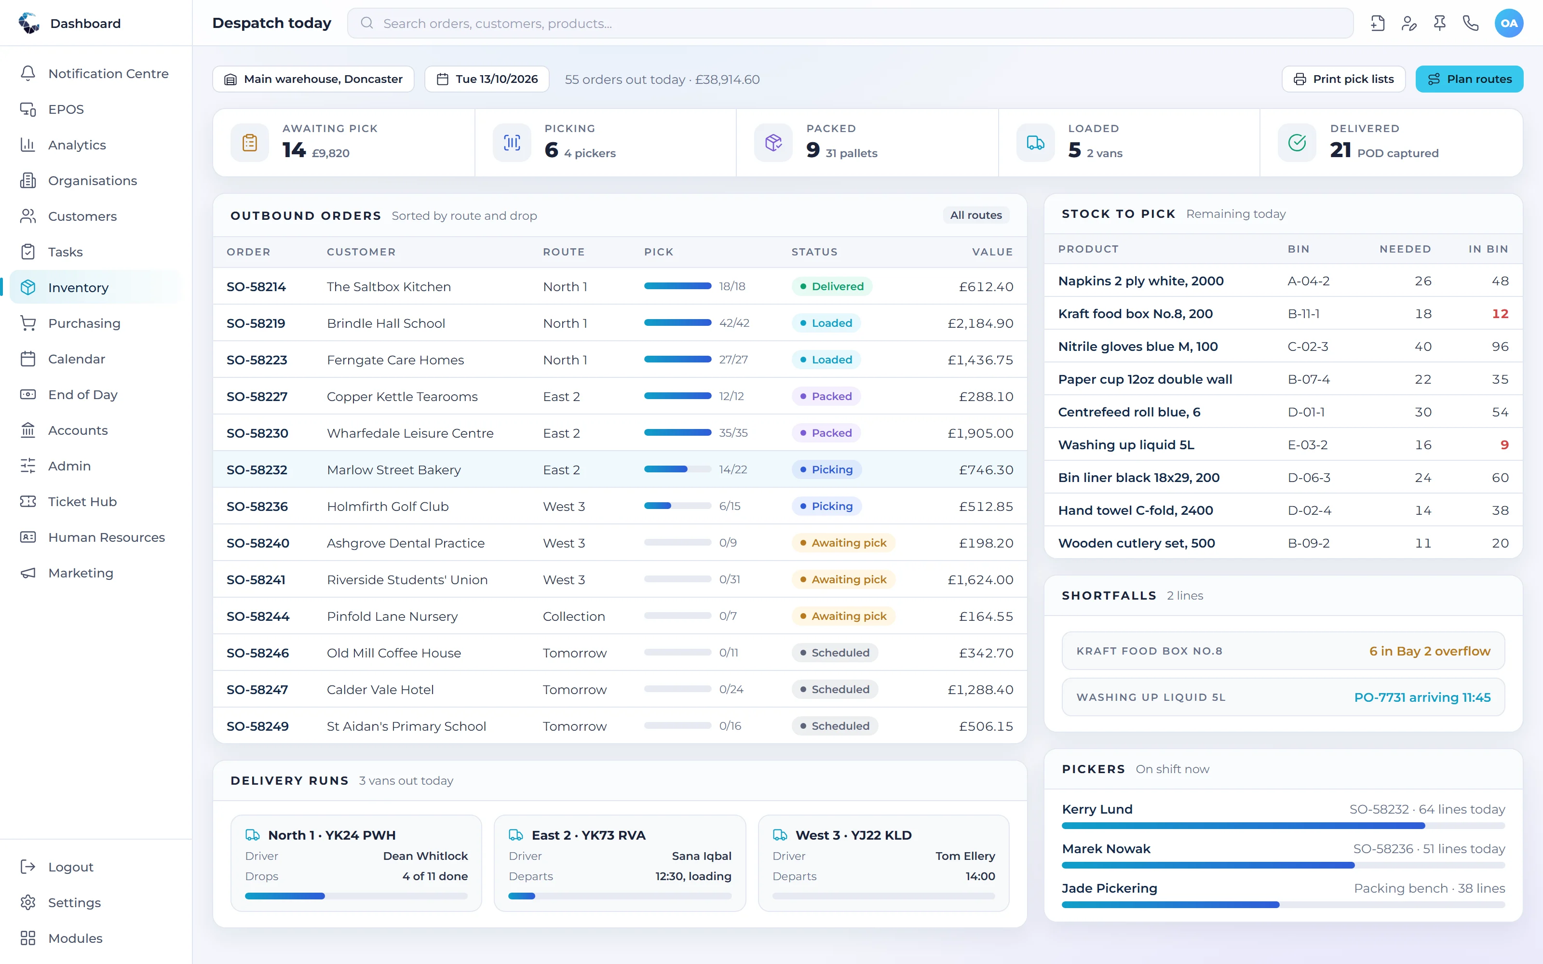Click the Picking barcode scanner icon
1543x964 pixels.
pos(512,142)
